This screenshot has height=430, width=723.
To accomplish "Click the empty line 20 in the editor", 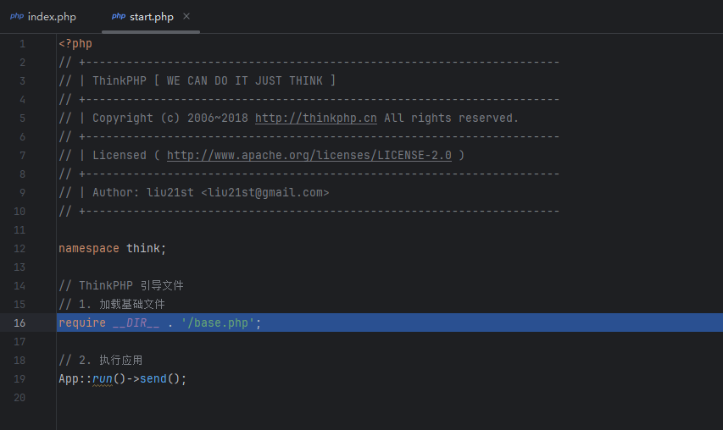I will [x=390, y=397].
